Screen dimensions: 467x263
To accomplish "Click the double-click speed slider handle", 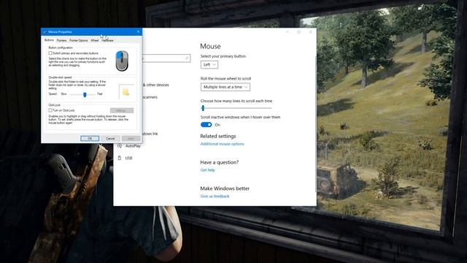I will point(85,94).
